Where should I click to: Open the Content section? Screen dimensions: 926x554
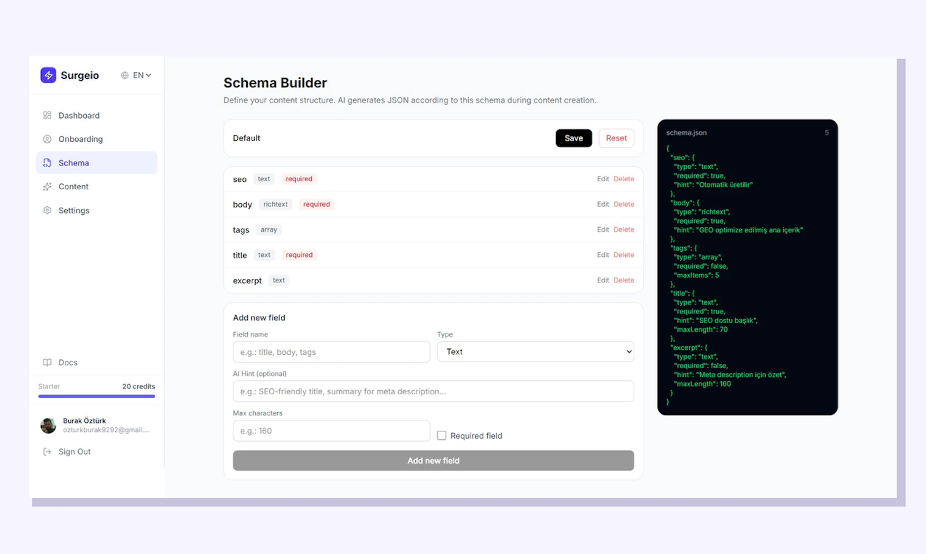point(97,186)
